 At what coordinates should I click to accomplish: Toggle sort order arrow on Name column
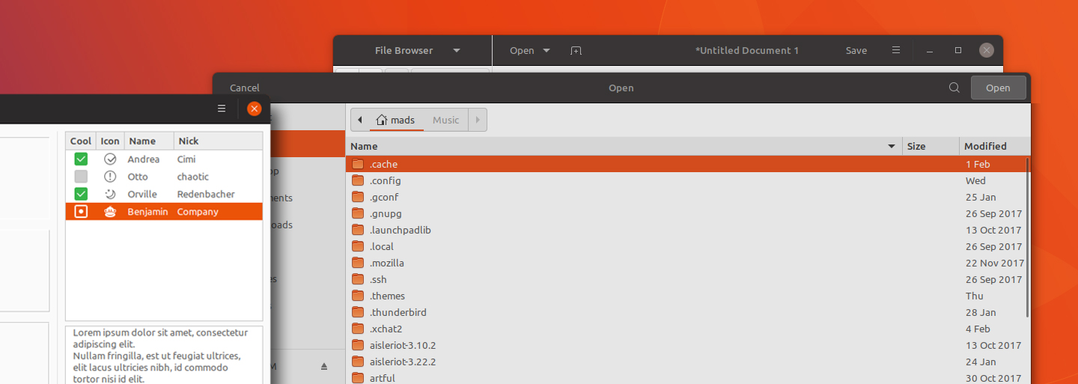coord(892,146)
